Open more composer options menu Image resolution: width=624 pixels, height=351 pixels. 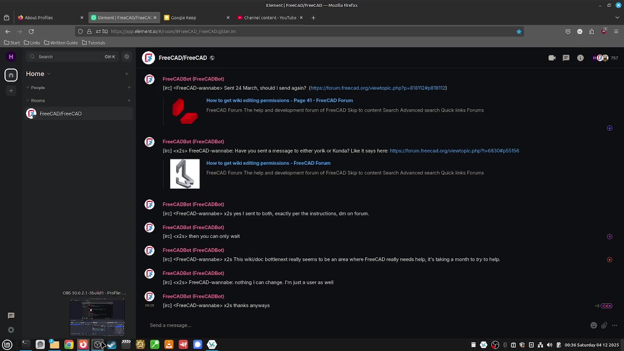tap(615, 325)
